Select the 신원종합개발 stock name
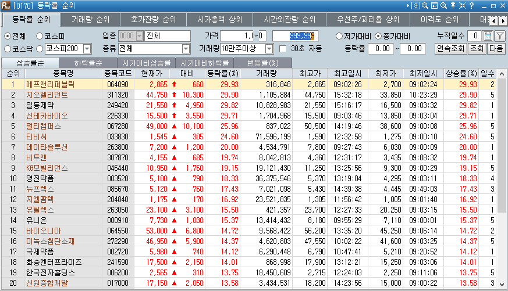The height and width of the screenshot is (291, 508). tap(47, 283)
